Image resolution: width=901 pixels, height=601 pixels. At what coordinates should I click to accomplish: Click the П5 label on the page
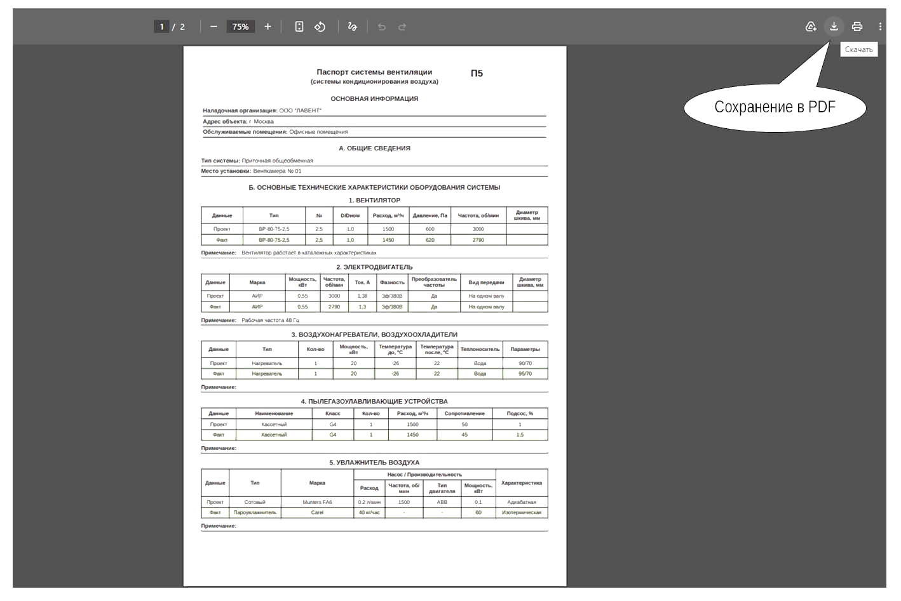click(x=477, y=74)
